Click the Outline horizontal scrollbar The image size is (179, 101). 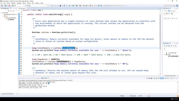170,76
